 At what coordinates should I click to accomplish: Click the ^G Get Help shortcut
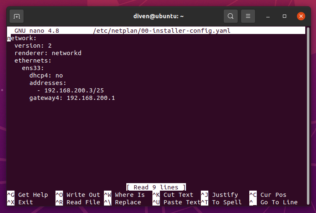point(27,195)
